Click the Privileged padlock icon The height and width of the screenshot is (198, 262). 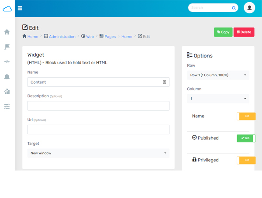click(x=194, y=160)
